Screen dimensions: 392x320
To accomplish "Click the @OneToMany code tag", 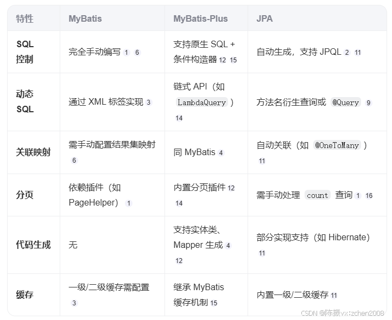I will pyautogui.click(x=337, y=145).
